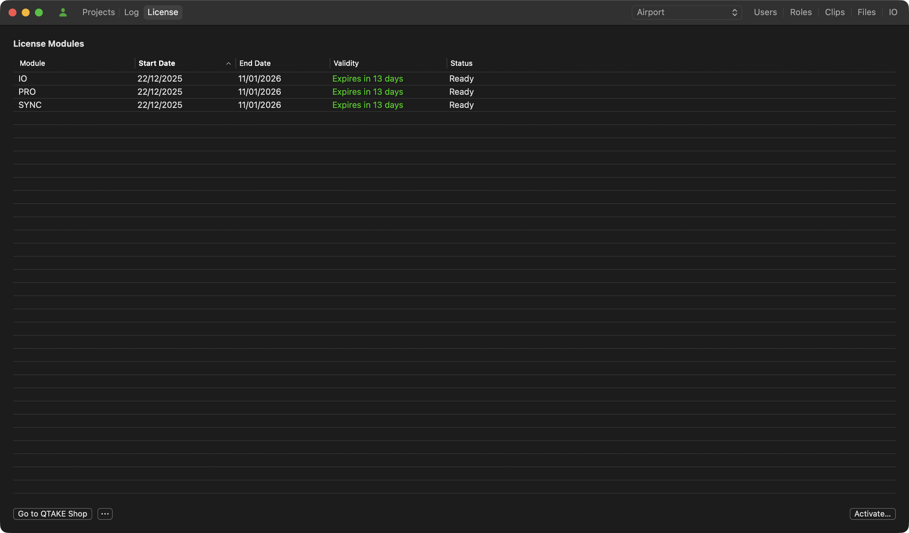Open the Airport project dropdown
The height and width of the screenshot is (533, 909).
(687, 12)
